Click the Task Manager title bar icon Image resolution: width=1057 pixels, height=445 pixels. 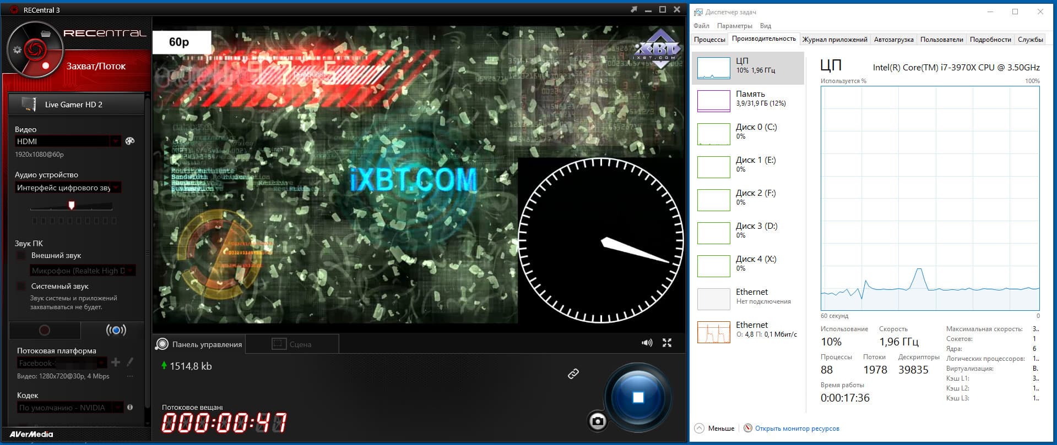(x=698, y=12)
